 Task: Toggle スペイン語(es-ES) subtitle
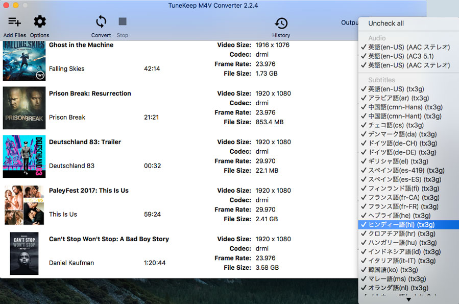(408, 180)
